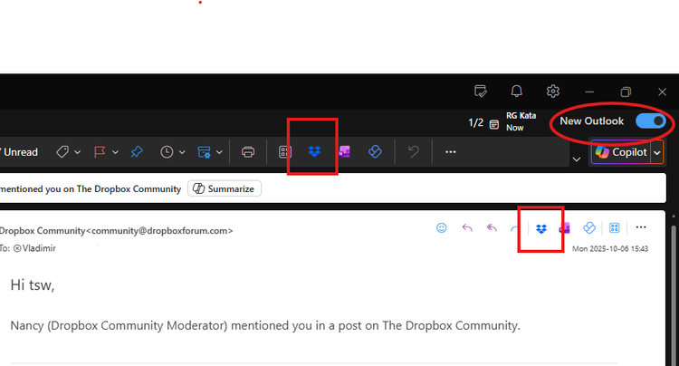Mark message as Unread
Screen dimensions: 679x366
point(20,152)
